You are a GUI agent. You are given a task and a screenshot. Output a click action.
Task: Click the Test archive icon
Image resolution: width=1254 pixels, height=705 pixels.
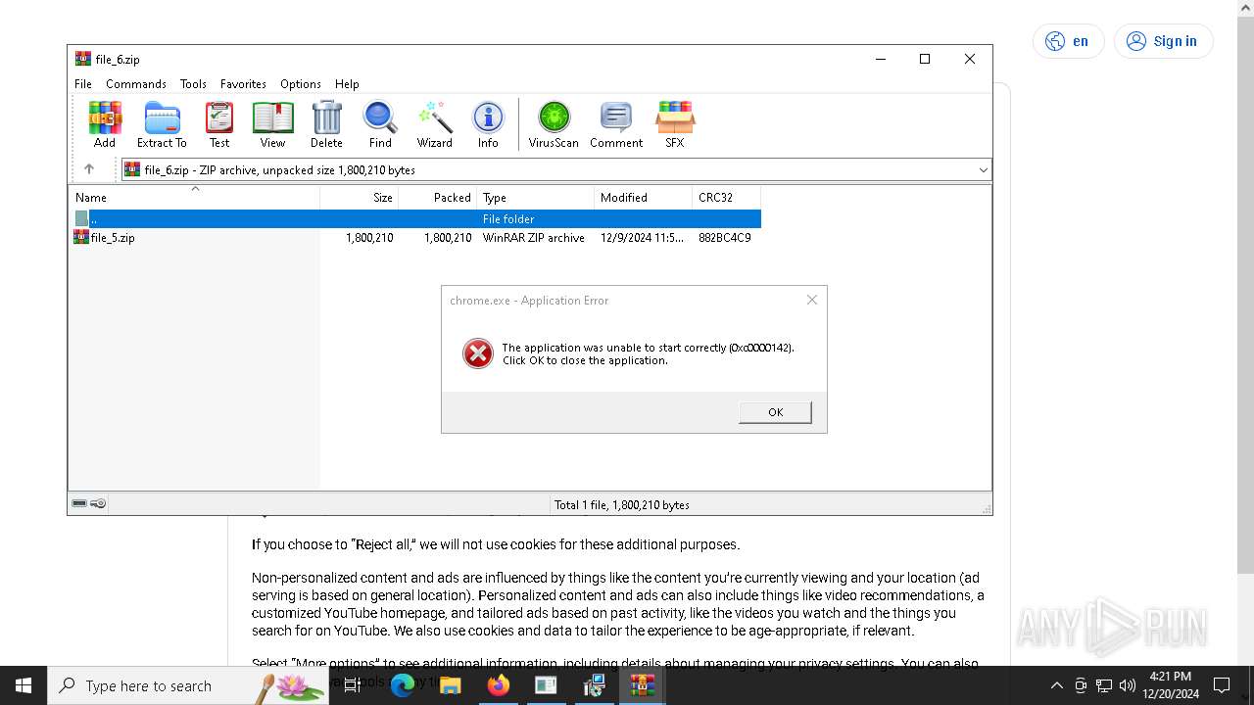point(219,124)
